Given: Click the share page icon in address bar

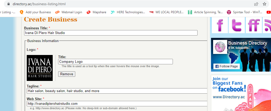Looking at the screenshot, I should pyautogui.click(x=256, y=4).
